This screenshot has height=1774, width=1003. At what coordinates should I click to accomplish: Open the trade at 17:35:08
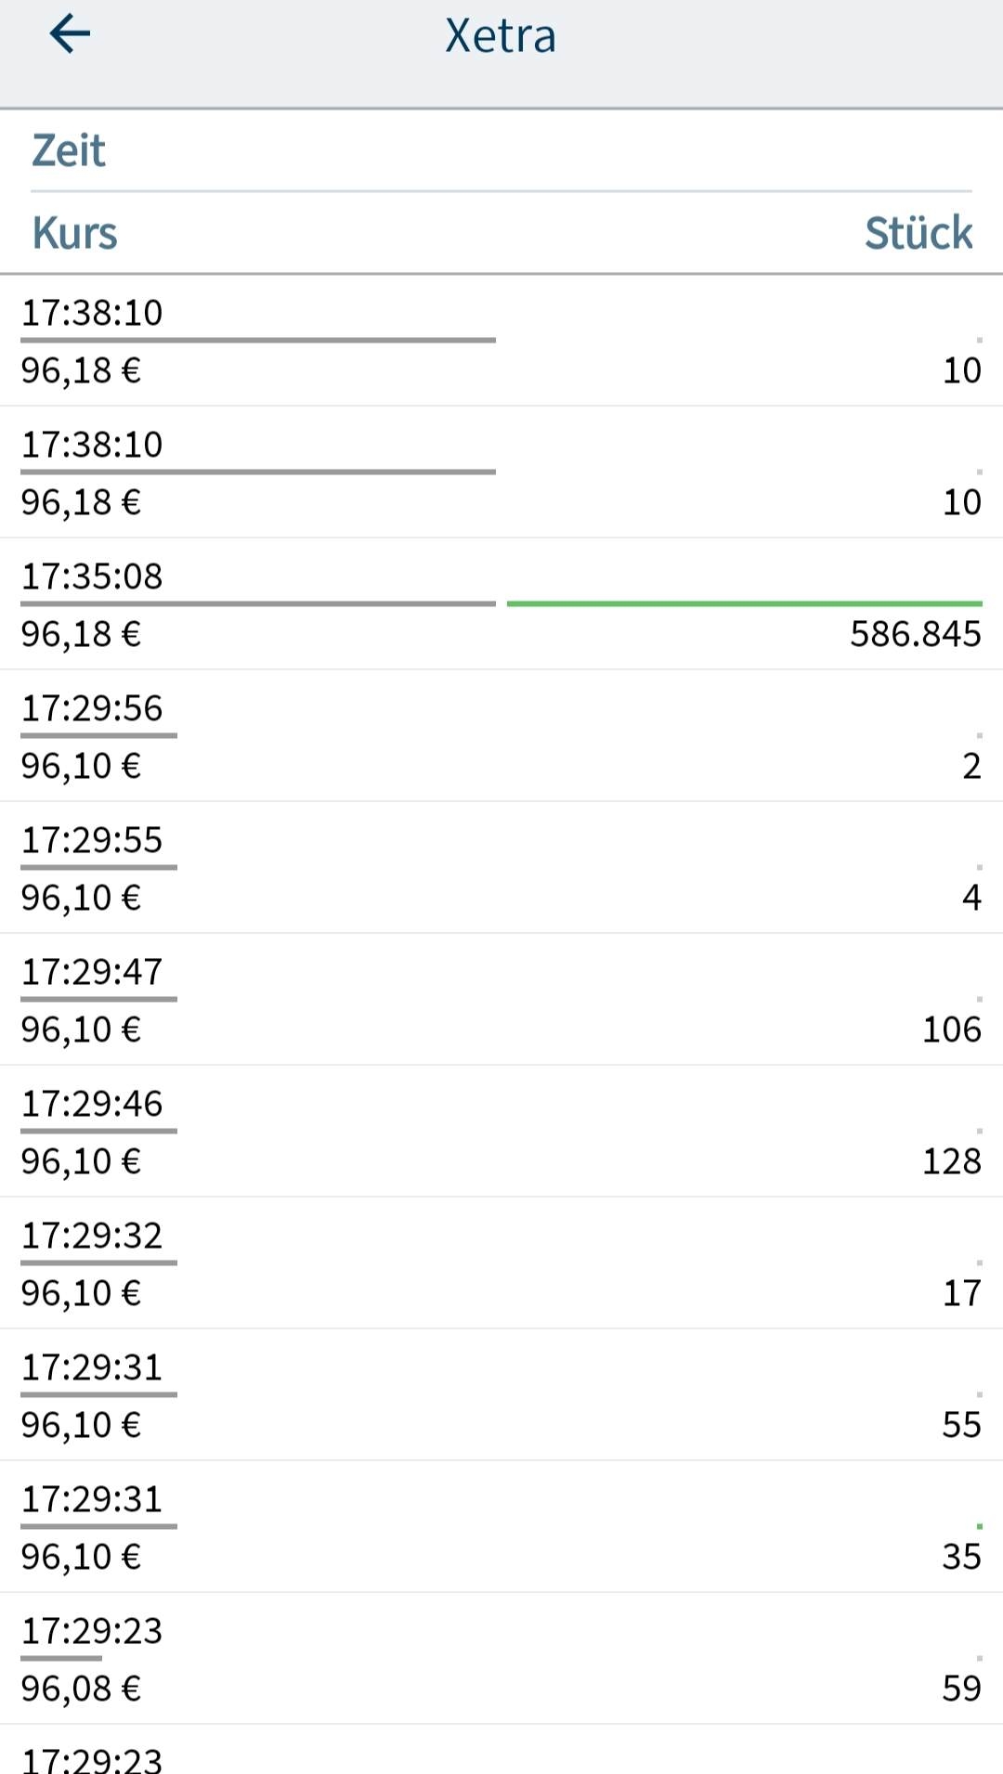pos(501,604)
